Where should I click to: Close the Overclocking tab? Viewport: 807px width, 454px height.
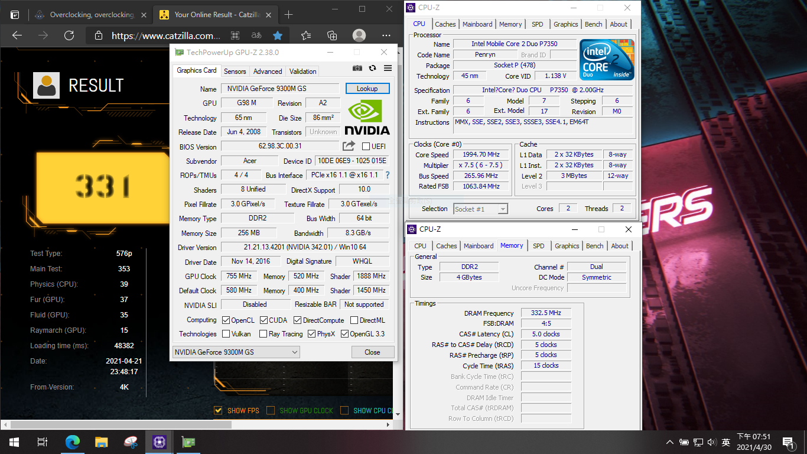pyautogui.click(x=144, y=15)
